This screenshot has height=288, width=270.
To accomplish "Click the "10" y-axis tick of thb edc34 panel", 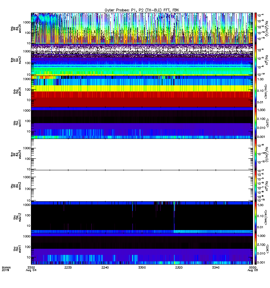I will tap(29, 100).
